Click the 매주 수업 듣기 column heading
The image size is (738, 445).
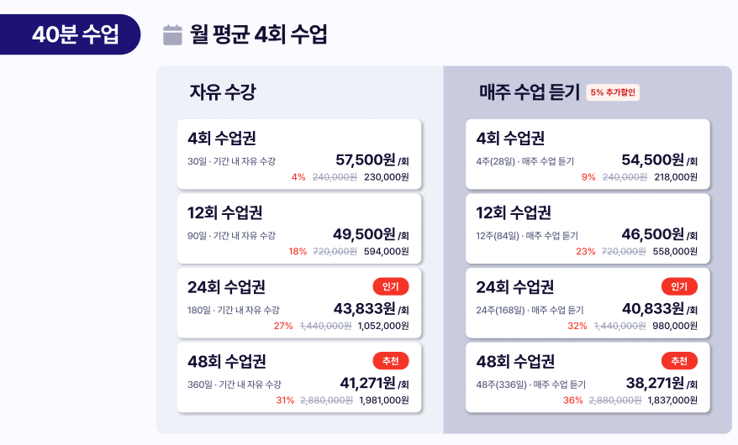point(530,92)
